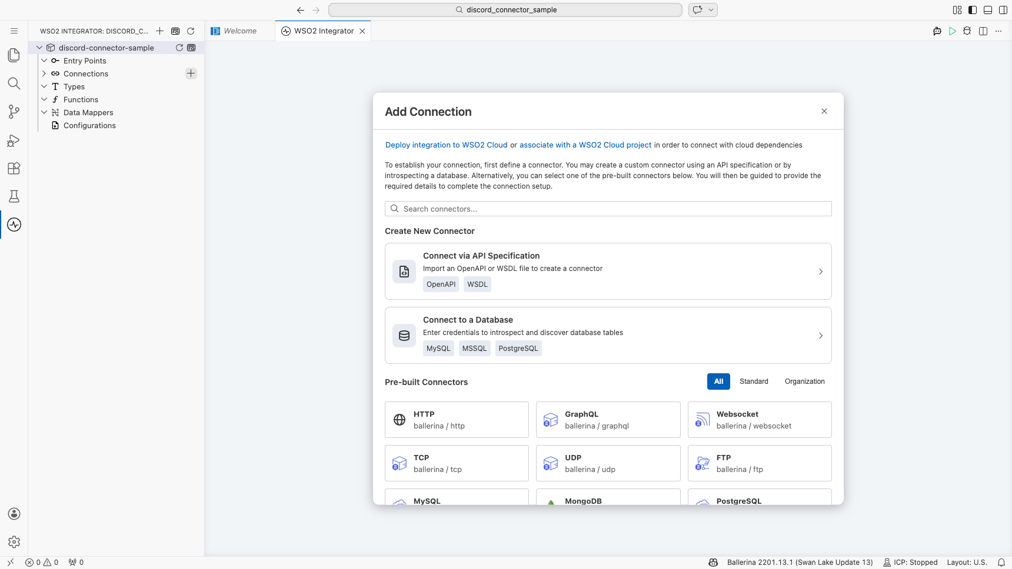Click Ballerina 2201.13.1 version status item
This screenshot has width=1012, height=569.
(x=800, y=563)
